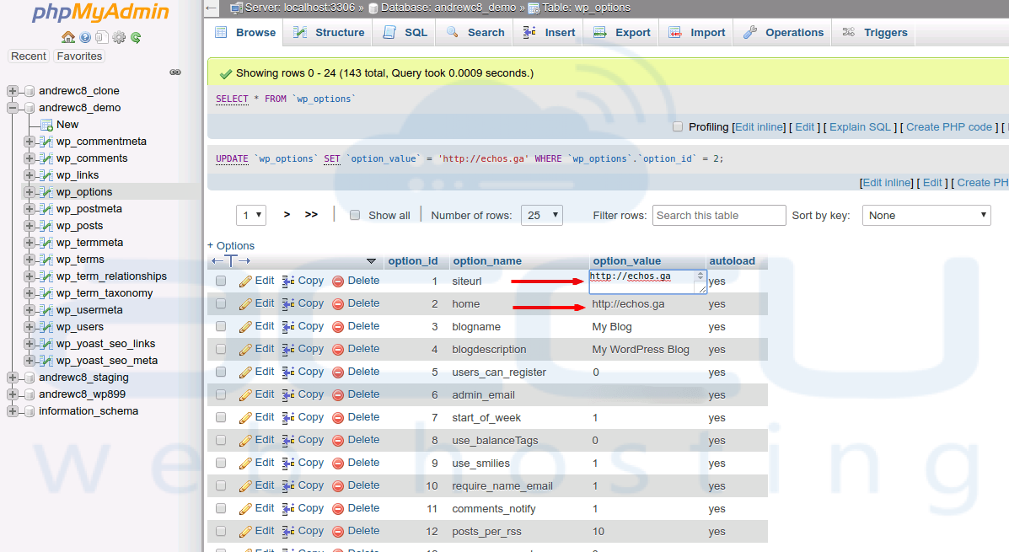Select the use_balanceTags row checkbox
The height and width of the screenshot is (552, 1009).
pyautogui.click(x=221, y=440)
